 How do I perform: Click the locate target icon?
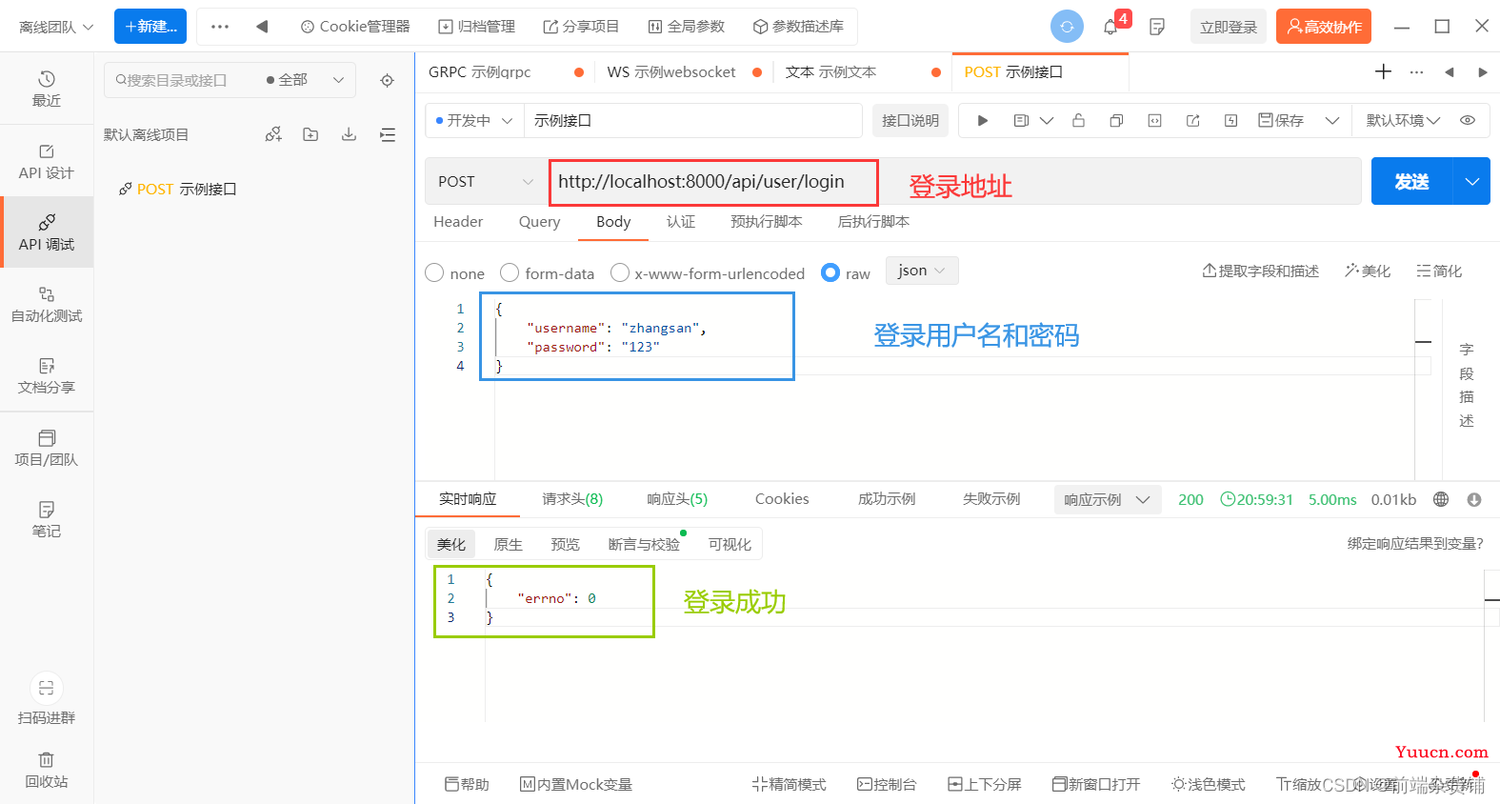[387, 81]
